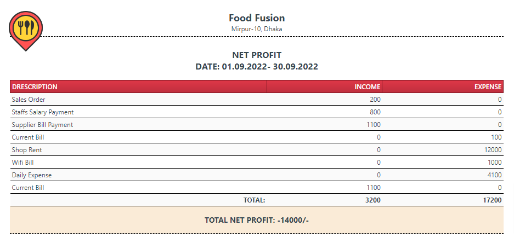The width and height of the screenshot is (514, 243).
Task: Click the Supplier Bill Payment income 1100
Action: click(x=374, y=125)
